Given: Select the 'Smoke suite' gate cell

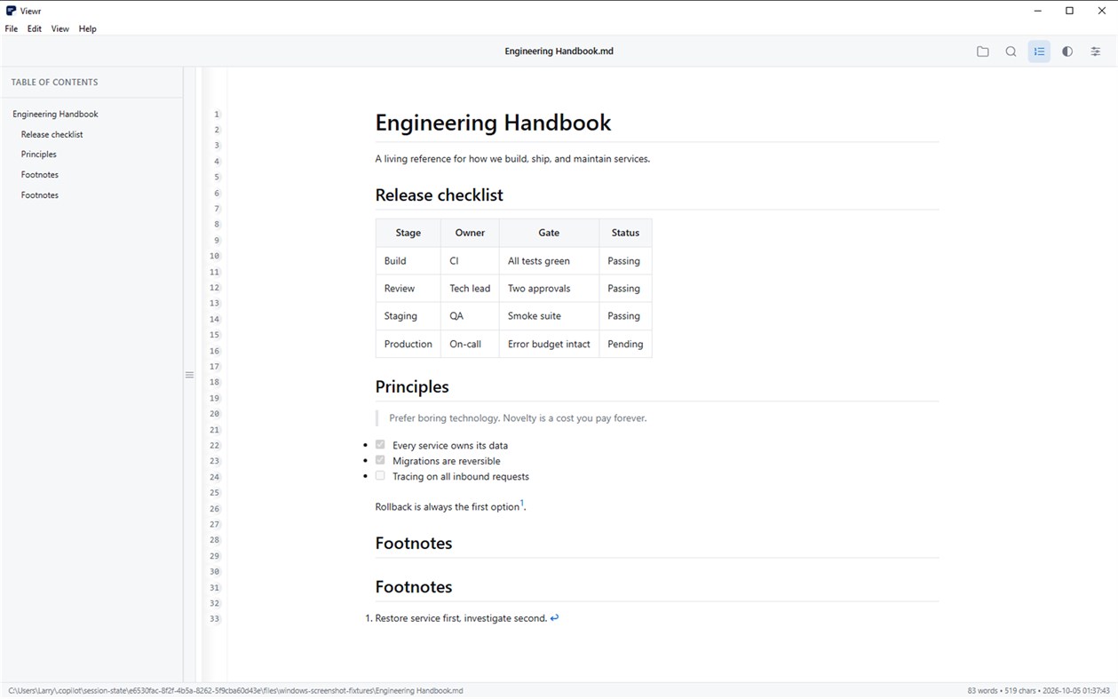Looking at the screenshot, I should [549, 316].
